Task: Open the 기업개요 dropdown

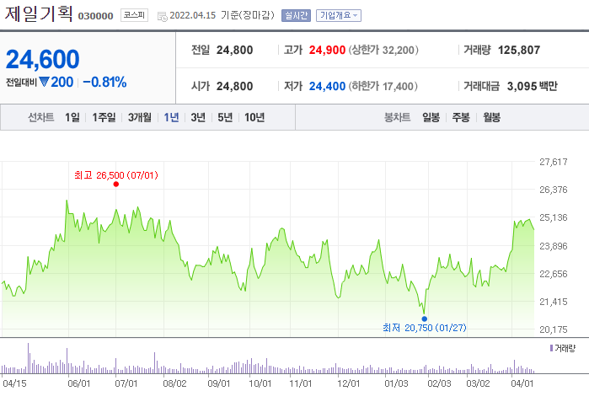Action: (339, 15)
